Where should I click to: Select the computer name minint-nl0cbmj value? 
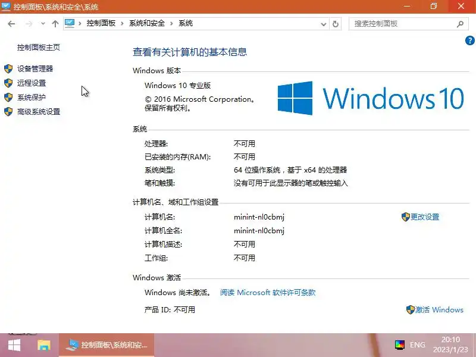click(x=259, y=217)
